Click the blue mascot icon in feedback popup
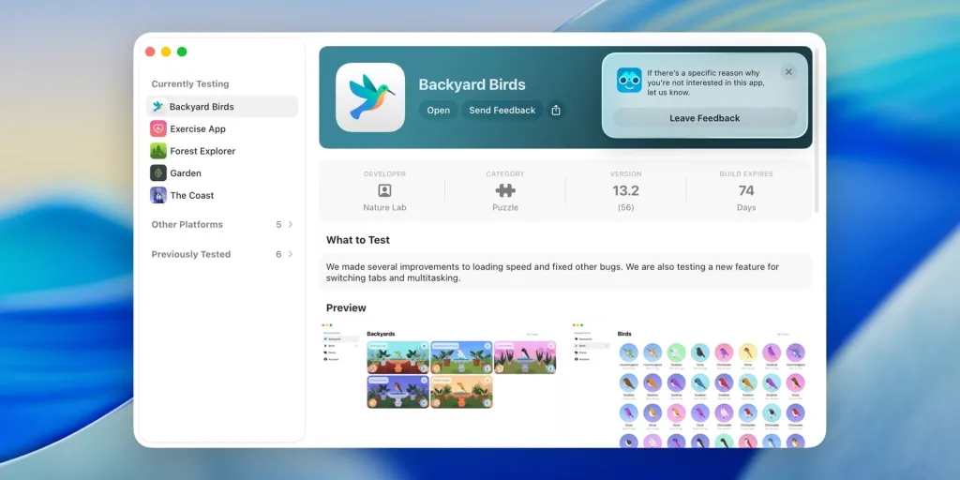Image resolution: width=960 pixels, height=480 pixels. 629,81
